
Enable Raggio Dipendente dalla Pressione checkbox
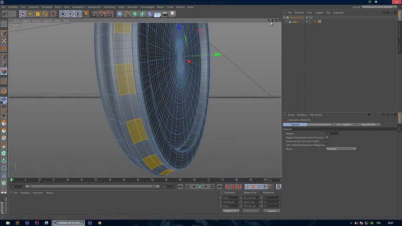(x=327, y=137)
